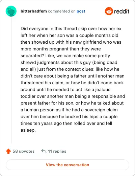Click the final word "asleep."
Image resolution: width=135 pixels, height=176 pixels.
click(28, 130)
